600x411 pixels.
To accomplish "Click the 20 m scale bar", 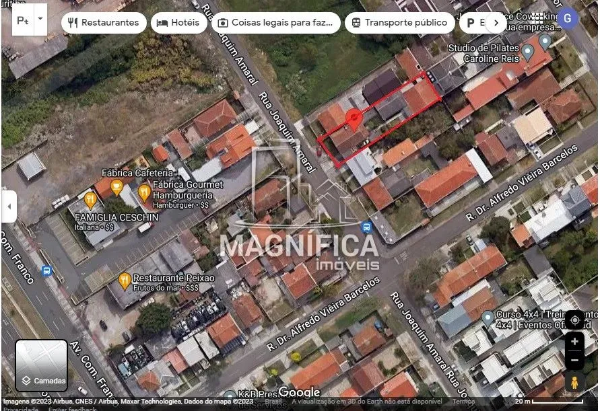I will (x=549, y=401).
